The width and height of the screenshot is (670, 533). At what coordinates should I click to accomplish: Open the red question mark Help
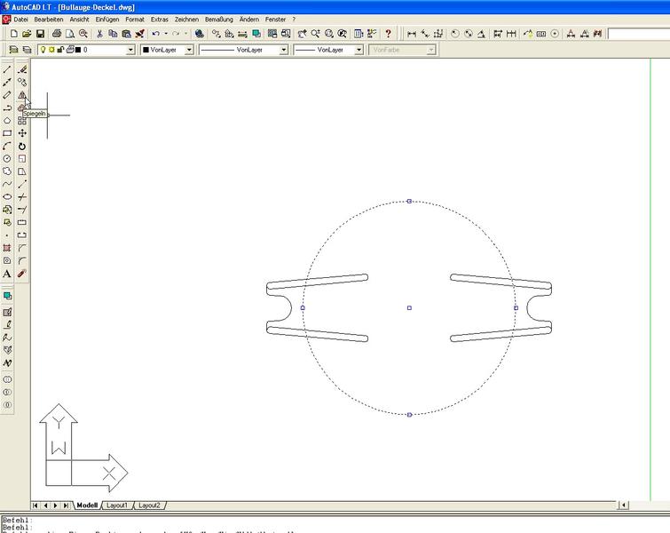tap(388, 34)
